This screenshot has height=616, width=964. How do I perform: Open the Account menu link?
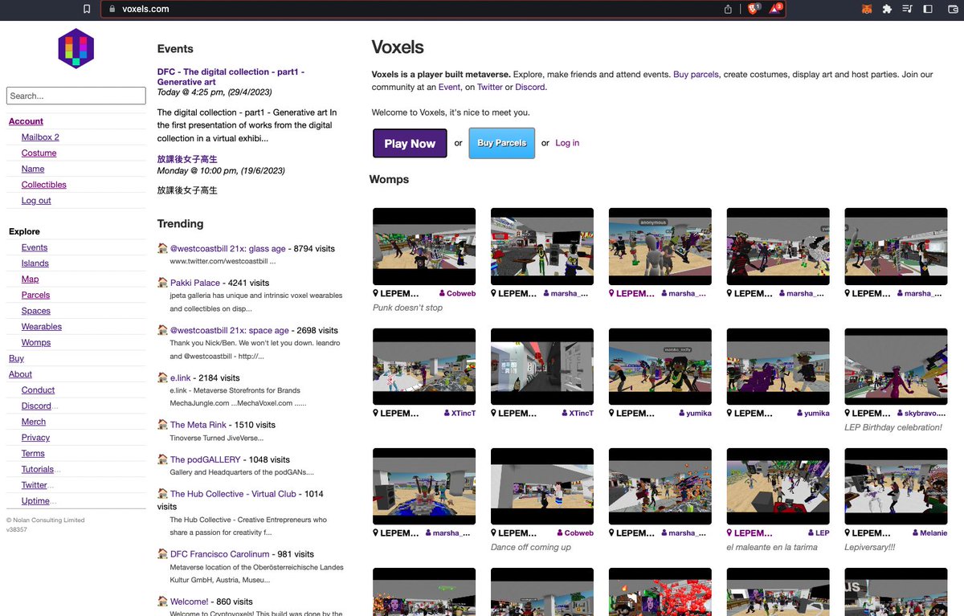tap(26, 121)
